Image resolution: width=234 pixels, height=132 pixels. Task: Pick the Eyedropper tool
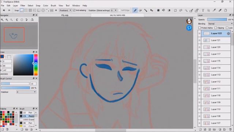coord(220,10)
